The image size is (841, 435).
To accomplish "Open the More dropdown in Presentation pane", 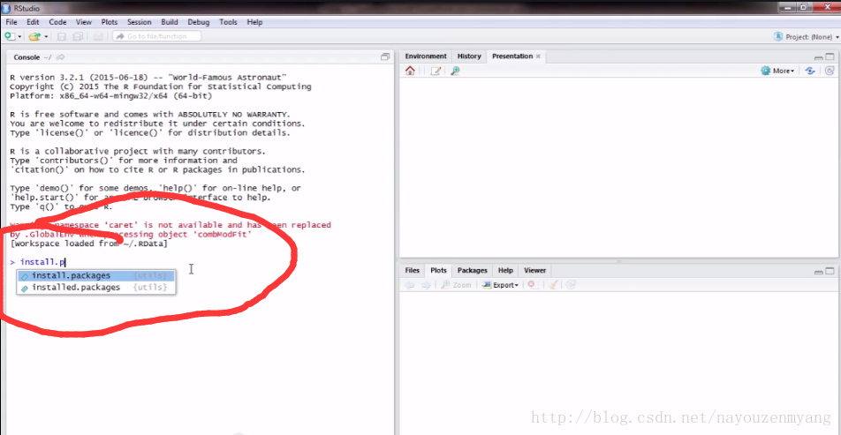I will [777, 71].
